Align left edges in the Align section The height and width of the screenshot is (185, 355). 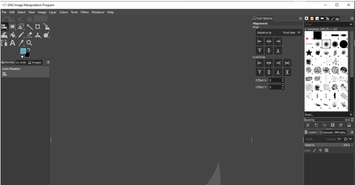[259, 41]
